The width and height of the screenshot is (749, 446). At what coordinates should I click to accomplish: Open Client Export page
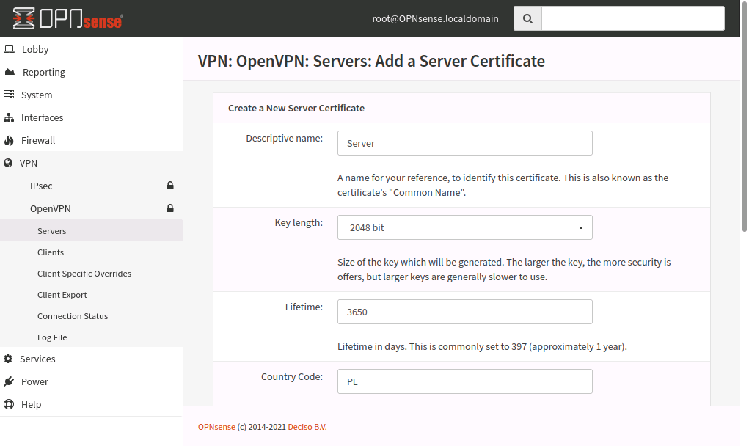coord(62,295)
